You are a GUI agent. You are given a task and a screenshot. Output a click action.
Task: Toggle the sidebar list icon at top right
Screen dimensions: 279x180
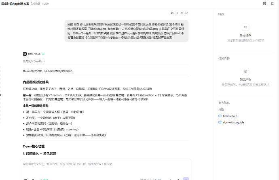272,4
